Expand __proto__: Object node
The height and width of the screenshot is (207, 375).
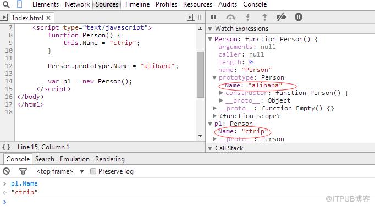(x=221, y=100)
